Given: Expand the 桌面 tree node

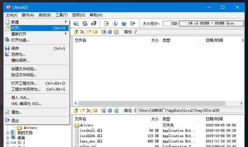Looking at the screenshot, I should point(8,138).
